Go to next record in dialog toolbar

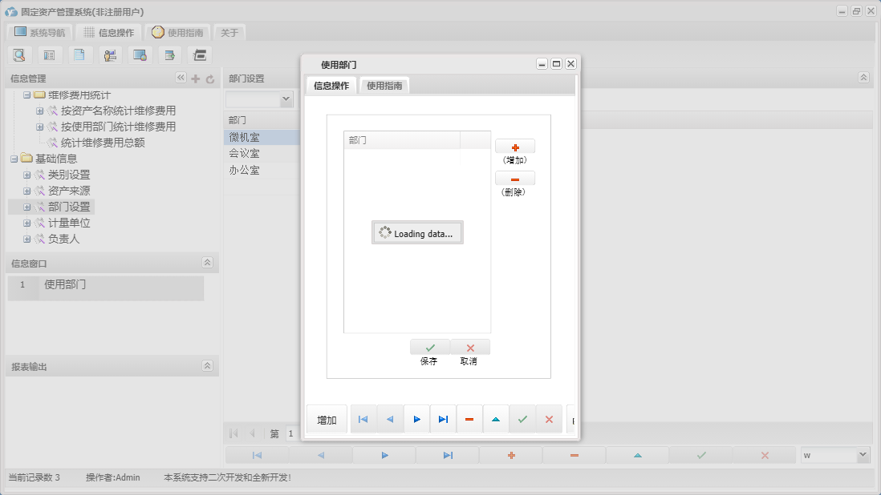pos(416,419)
